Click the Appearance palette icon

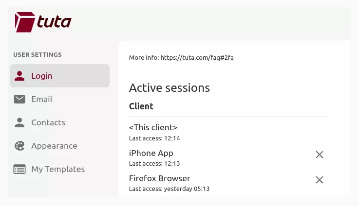click(x=19, y=146)
